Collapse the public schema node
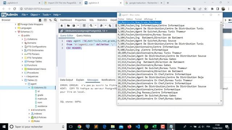 [x=19, y=35]
